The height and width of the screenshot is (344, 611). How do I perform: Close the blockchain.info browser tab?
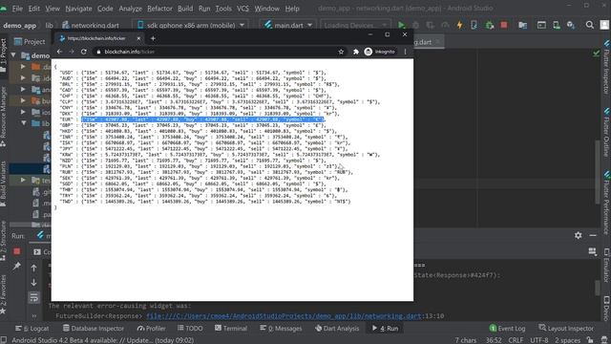138,38
